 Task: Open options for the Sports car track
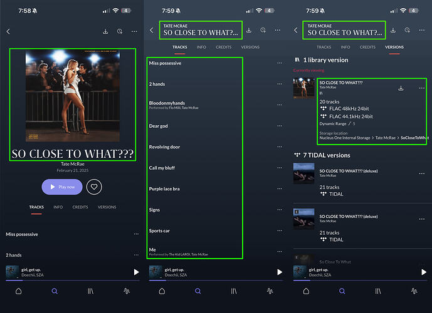click(x=280, y=230)
